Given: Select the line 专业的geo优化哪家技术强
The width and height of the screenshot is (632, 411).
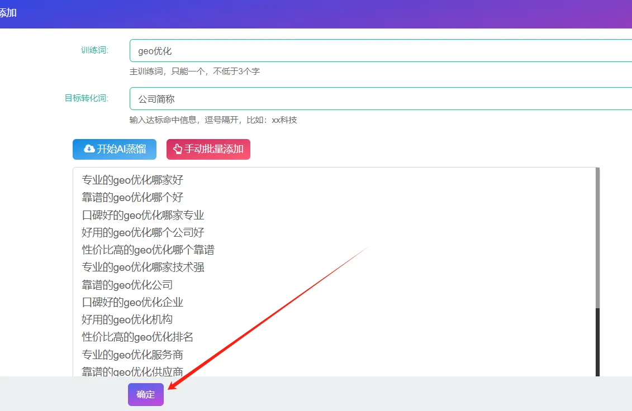Looking at the screenshot, I should [x=143, y=267].
